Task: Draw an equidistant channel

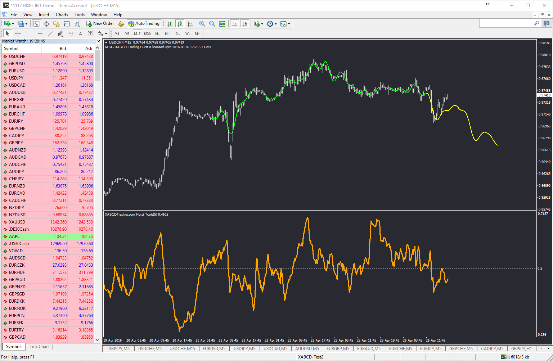Action: click(x=60, y=33)
